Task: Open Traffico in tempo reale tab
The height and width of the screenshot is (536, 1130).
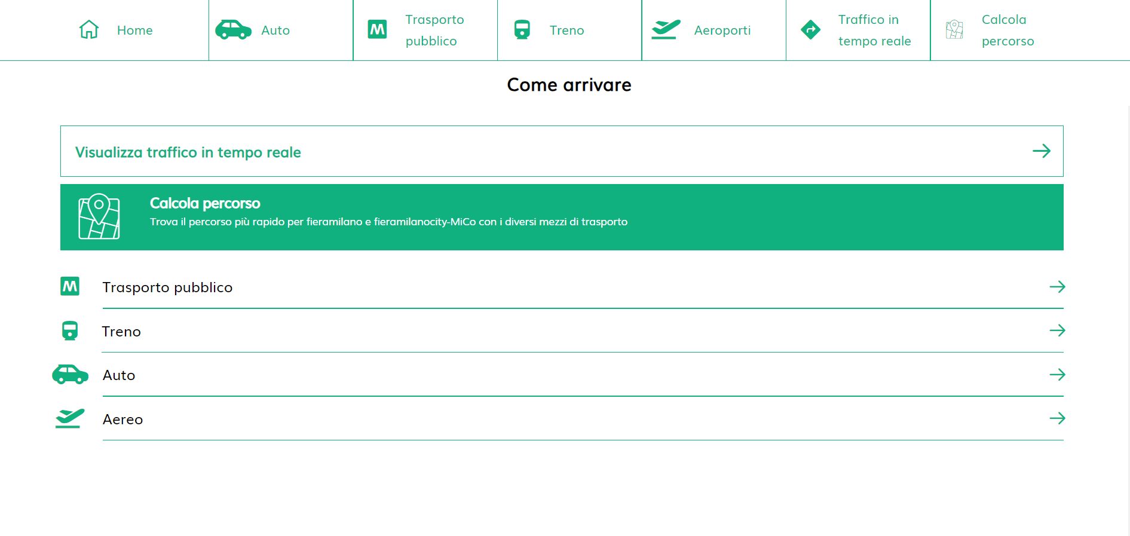Action: pos(874,30)
